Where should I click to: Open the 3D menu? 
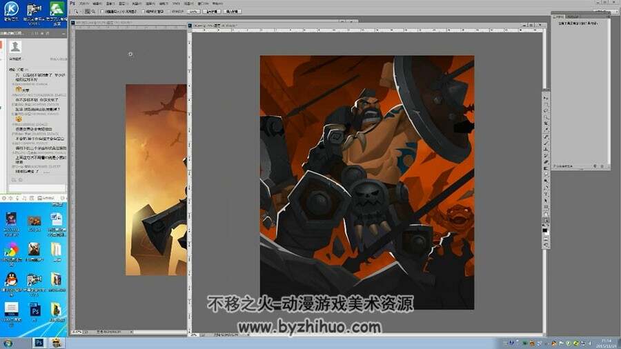[176, 3]
